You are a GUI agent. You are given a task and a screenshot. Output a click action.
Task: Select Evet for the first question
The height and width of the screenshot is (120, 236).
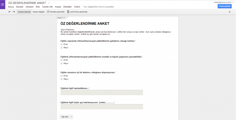click(x=62, y=44)
